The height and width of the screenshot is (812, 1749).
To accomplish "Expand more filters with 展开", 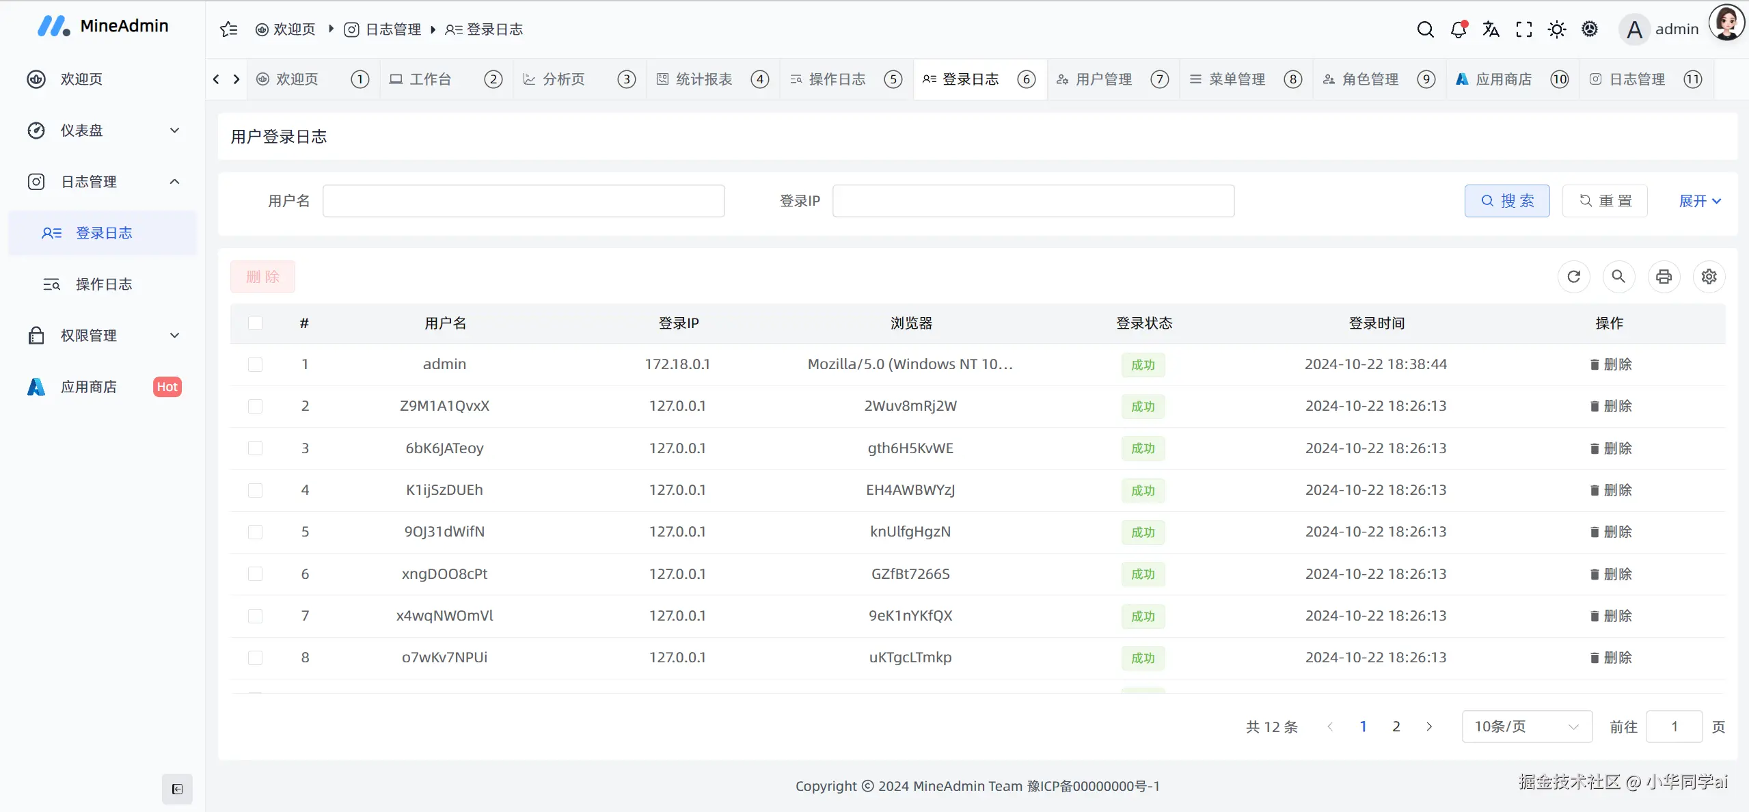I will tap(1699, 201).
